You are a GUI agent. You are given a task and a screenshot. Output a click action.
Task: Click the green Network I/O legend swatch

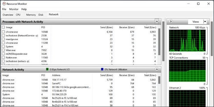(47, 69)
